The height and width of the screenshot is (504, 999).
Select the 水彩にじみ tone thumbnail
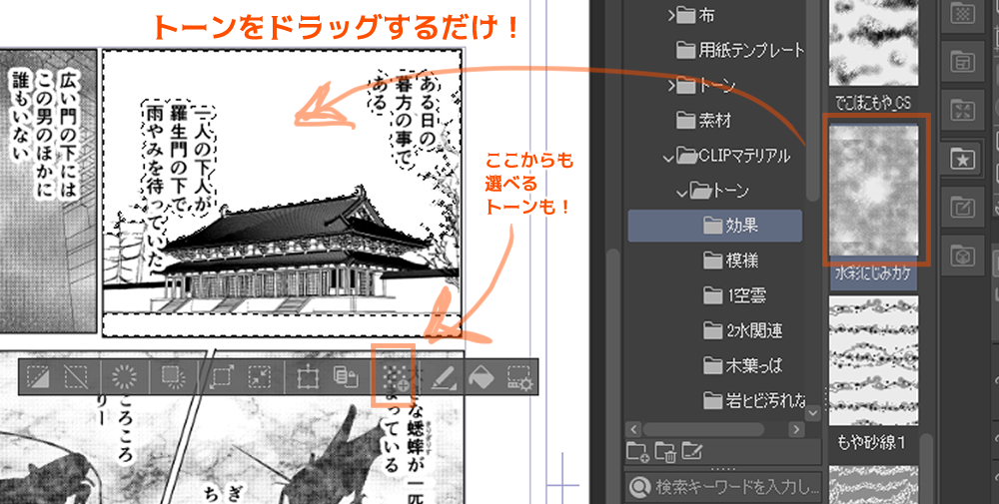(x=875, y=190)
